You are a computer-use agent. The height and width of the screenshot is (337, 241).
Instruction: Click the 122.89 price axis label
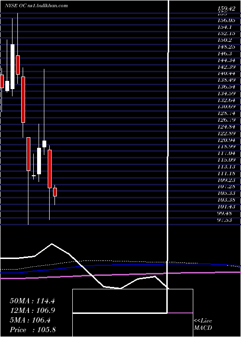coord(226,133)
